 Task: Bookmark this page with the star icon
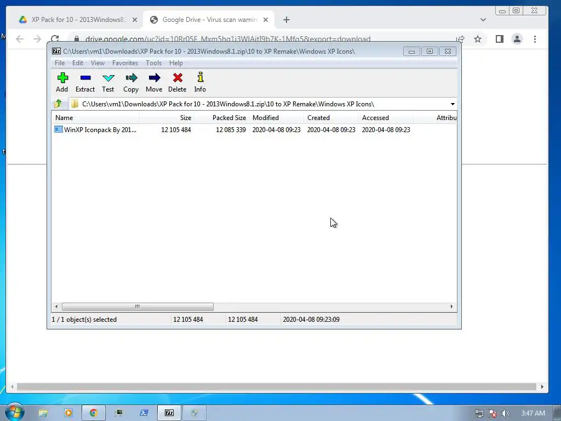click(478, 39)
